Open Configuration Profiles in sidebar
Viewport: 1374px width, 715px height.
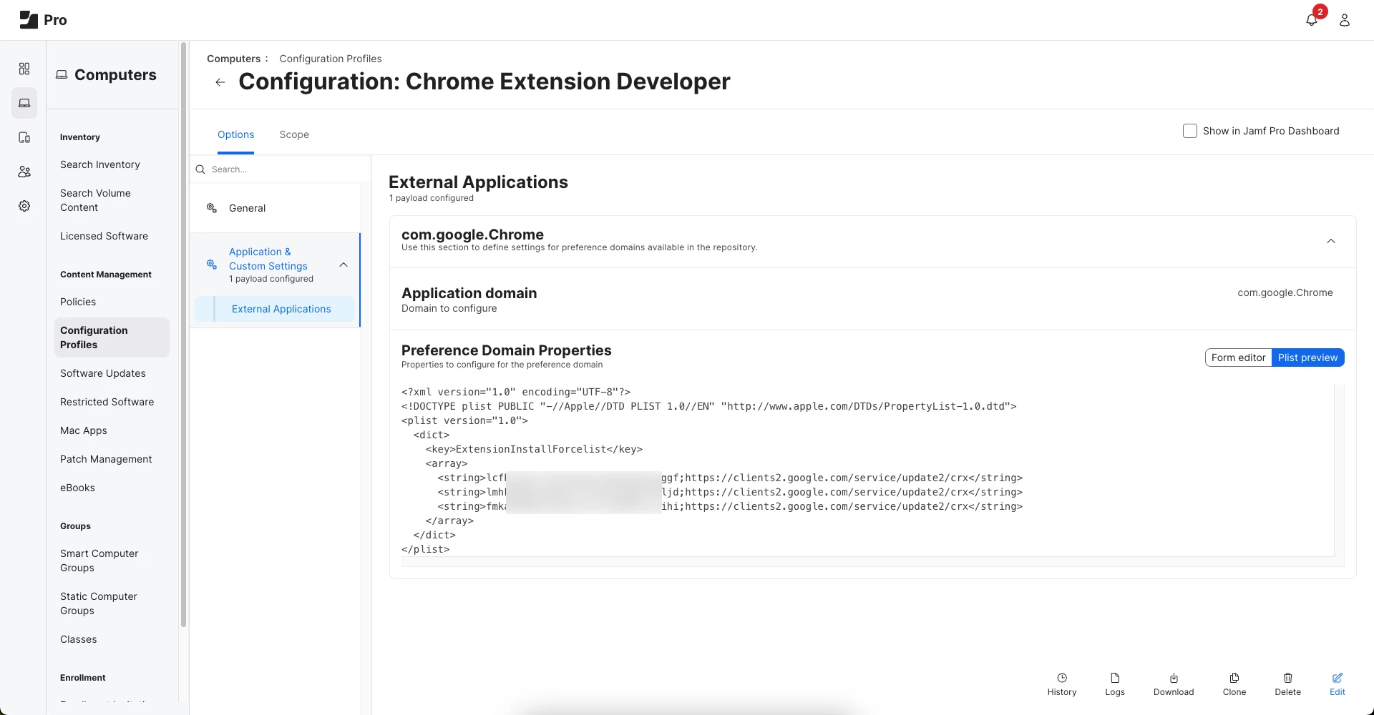tap(112, 337)
